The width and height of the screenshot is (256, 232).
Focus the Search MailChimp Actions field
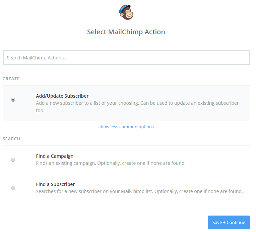coord(126,58)
